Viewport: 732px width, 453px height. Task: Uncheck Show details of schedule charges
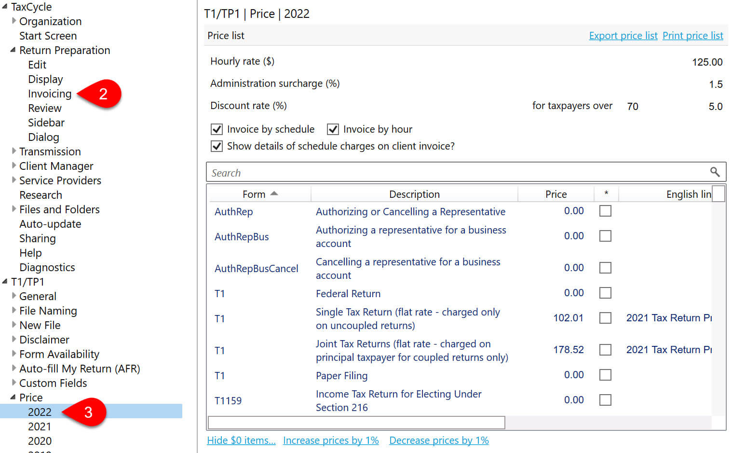[x=217, y=146]
